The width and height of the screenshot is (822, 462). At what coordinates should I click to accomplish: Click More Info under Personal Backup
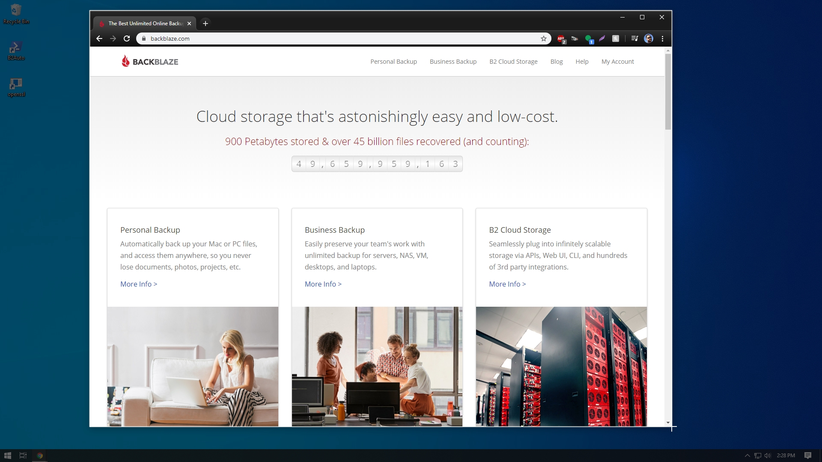pyautogui.click(x=139, y=284)
